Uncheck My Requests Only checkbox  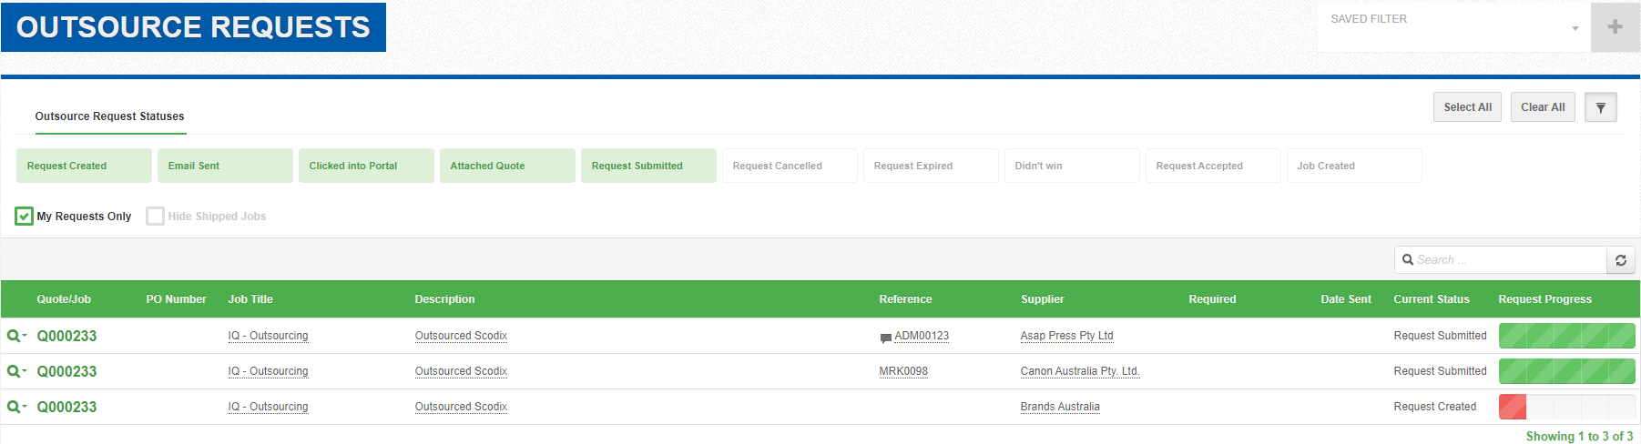pyautogui.click(x=25, y=217)
